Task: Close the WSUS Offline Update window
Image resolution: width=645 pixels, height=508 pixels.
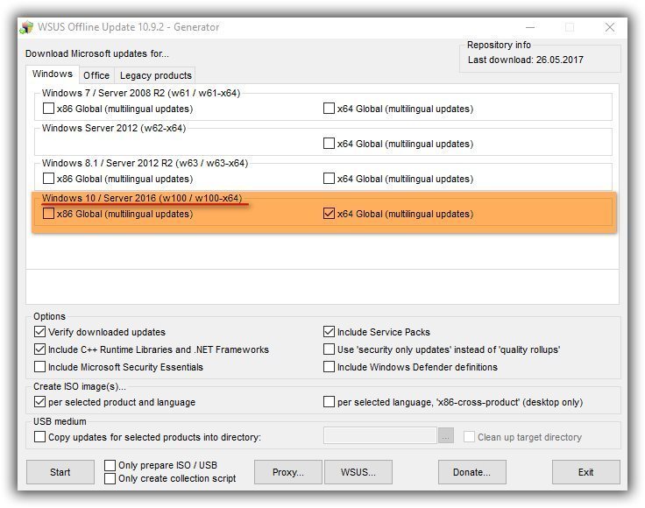Action: pyautogui.click(x=610, y=27)
